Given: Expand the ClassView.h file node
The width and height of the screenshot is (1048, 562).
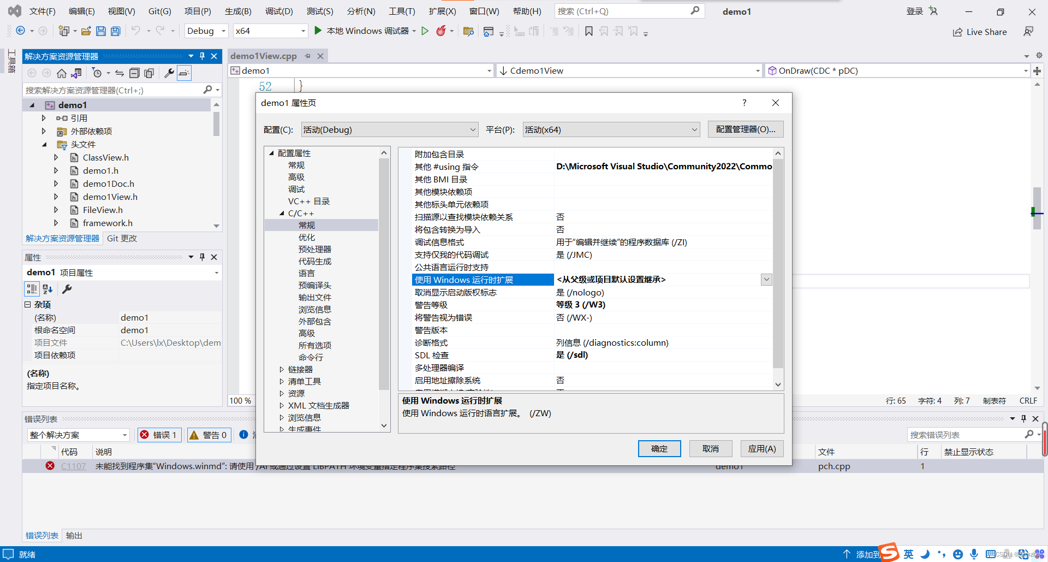Looking at the screenshot, I should (56, 157).
